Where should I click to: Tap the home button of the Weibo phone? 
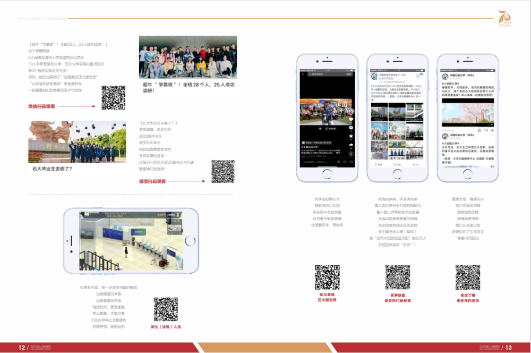pyautogui.click(x=397, y=174)
